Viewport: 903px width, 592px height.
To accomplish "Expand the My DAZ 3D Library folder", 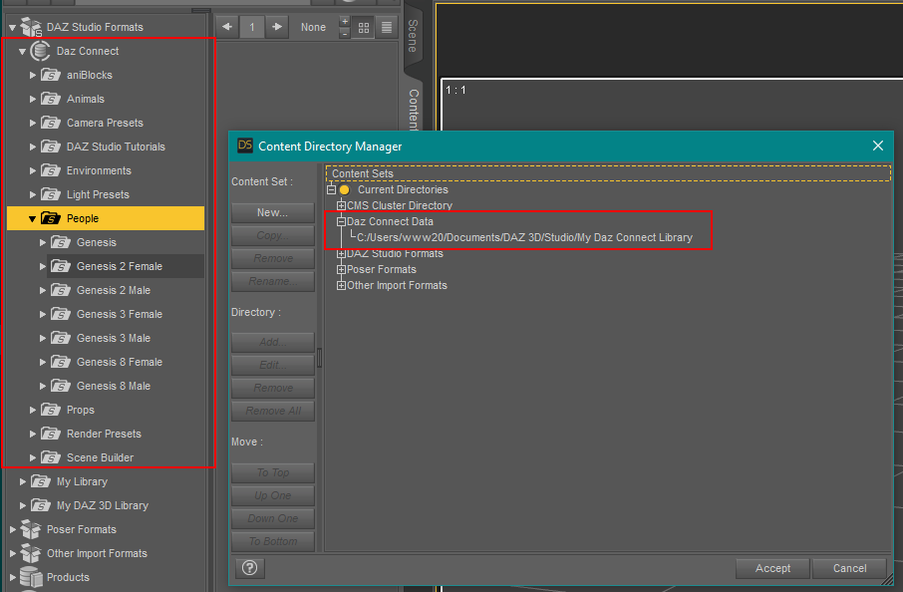I will 23,505.
